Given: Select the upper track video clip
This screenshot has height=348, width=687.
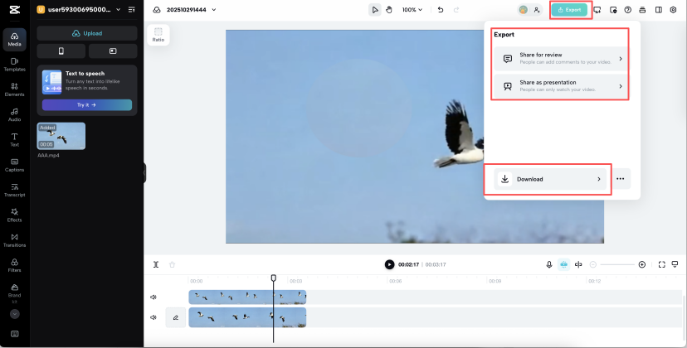Looking at the screenshot, I should (x=247, y=297).
